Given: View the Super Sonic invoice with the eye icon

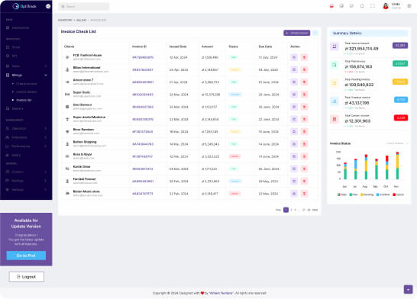Looking at the screenshot, I should pyautogui.click(x=294, y=95).
